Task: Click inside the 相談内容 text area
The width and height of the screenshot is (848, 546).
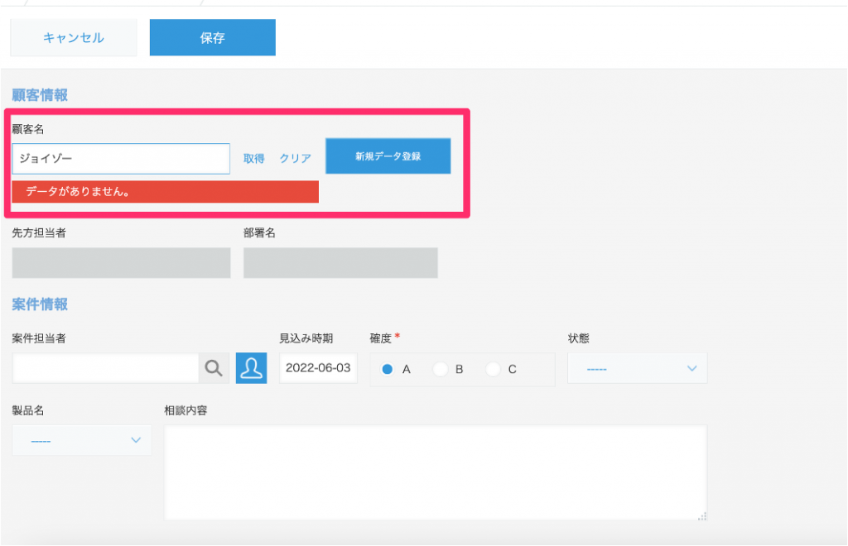Action: tap(436, 472)
